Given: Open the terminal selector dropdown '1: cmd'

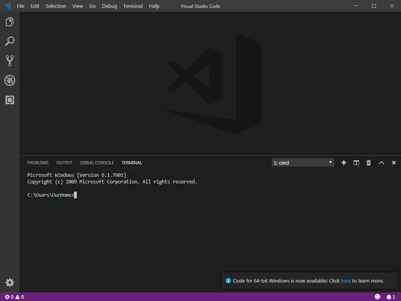Looking at the screenshot, I should point(303,162).
